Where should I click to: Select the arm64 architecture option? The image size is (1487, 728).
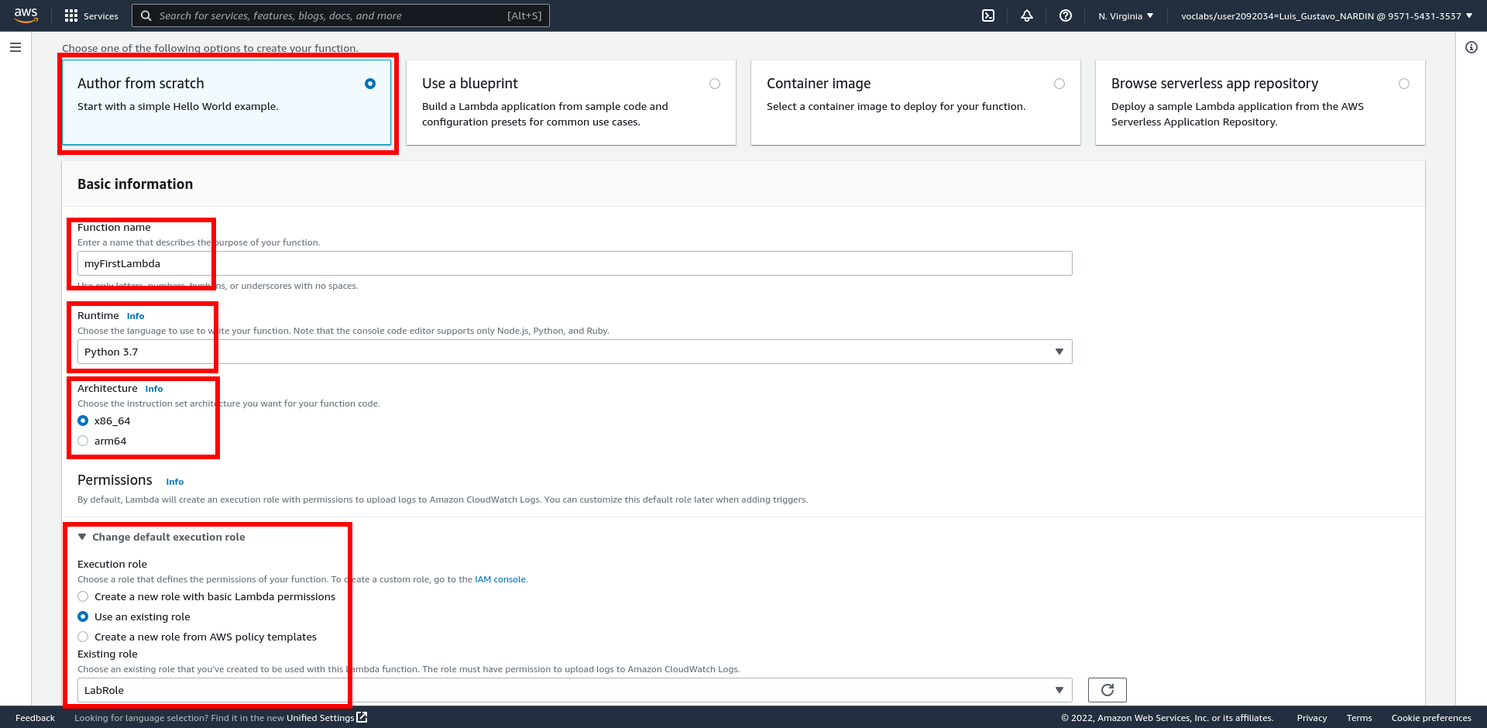point(83,441)
